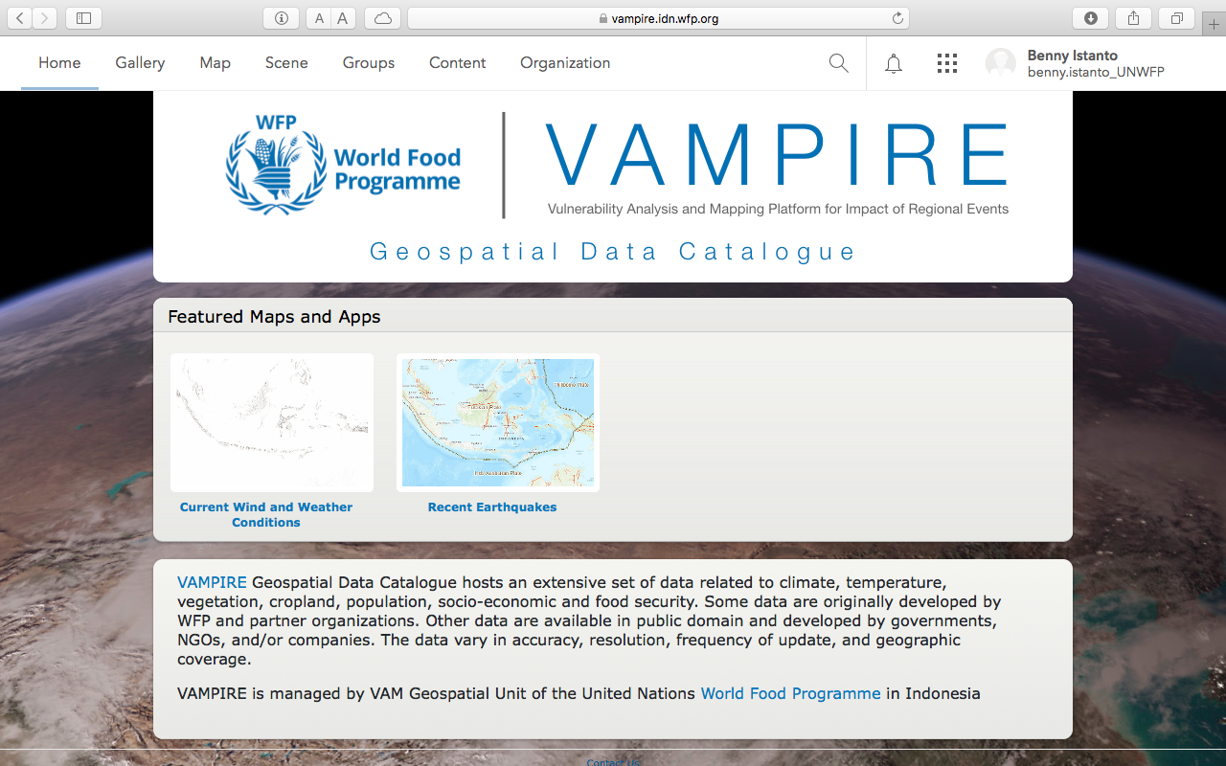This screenshot has width=1226, height=766.
Task: Switch to the Home tab
Action: pyautogui.click(x=59, y=63)
